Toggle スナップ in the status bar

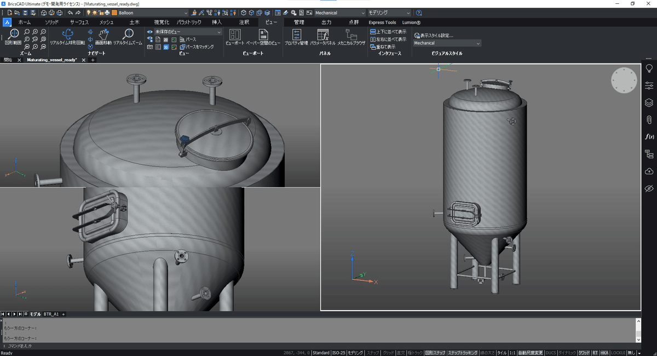(x=373, y=353)
